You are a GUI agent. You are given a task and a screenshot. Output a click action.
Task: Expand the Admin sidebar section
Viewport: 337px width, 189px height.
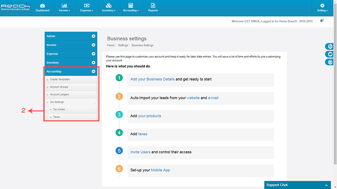point(94,36)
